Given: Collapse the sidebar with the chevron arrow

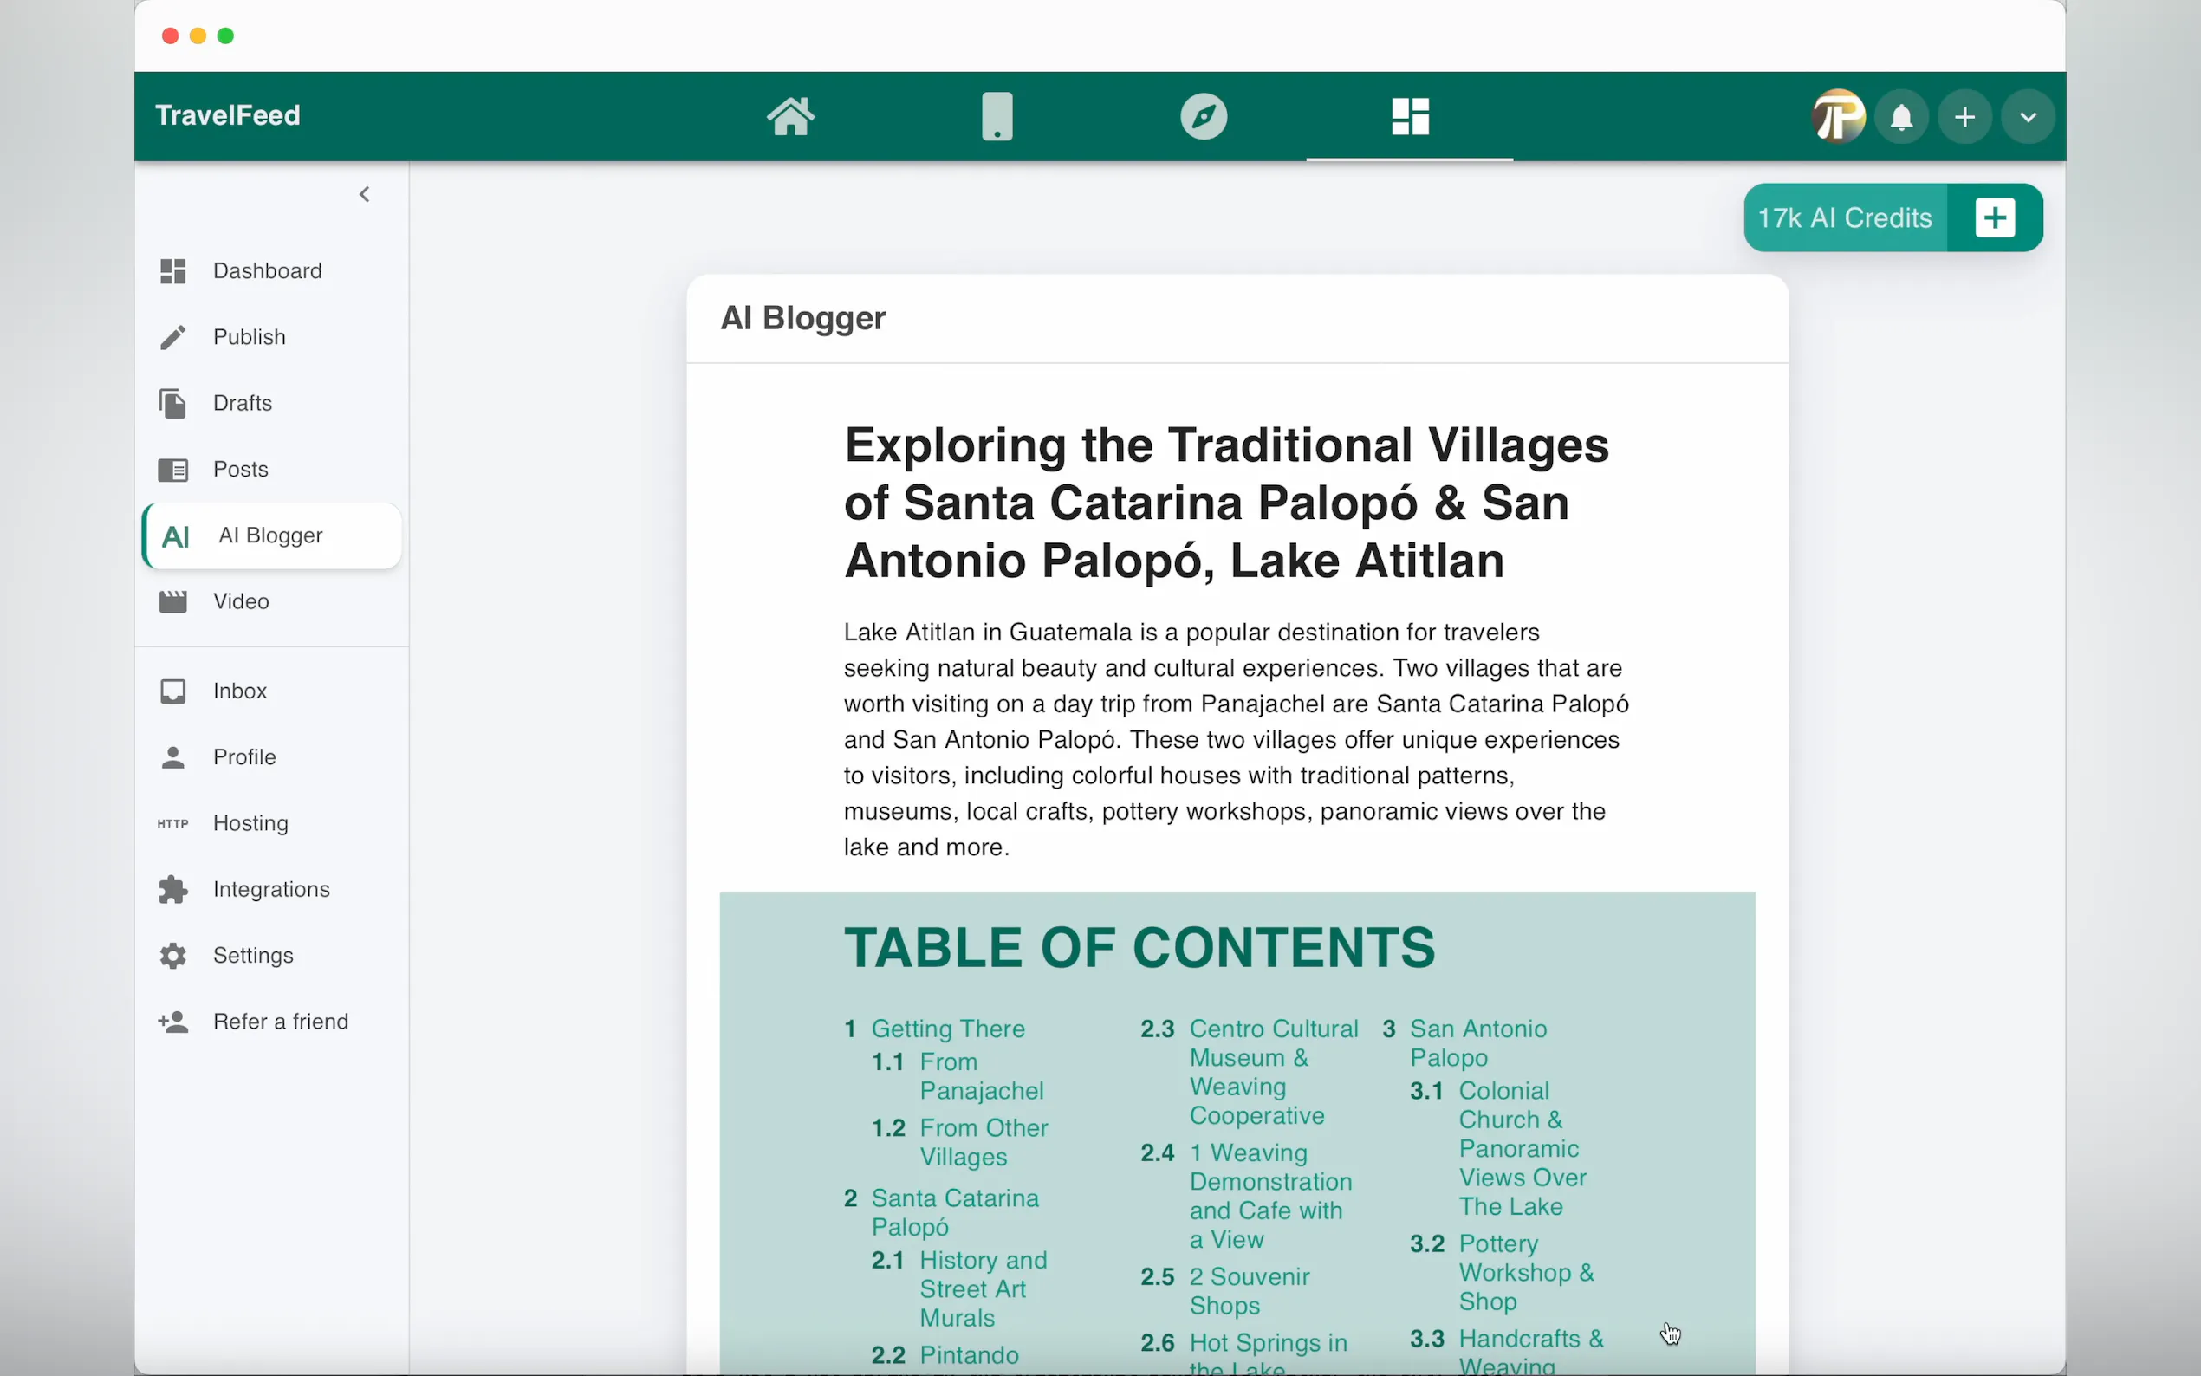Looking at the screenshot, I should tap(365, 194).
